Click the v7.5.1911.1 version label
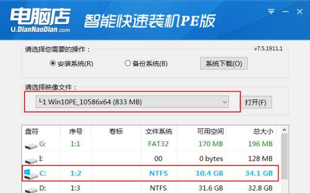 pyautogui.click(x=268, y=49)
